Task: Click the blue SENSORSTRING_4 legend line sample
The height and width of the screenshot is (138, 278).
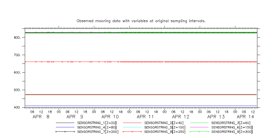Action: (65, 127)
